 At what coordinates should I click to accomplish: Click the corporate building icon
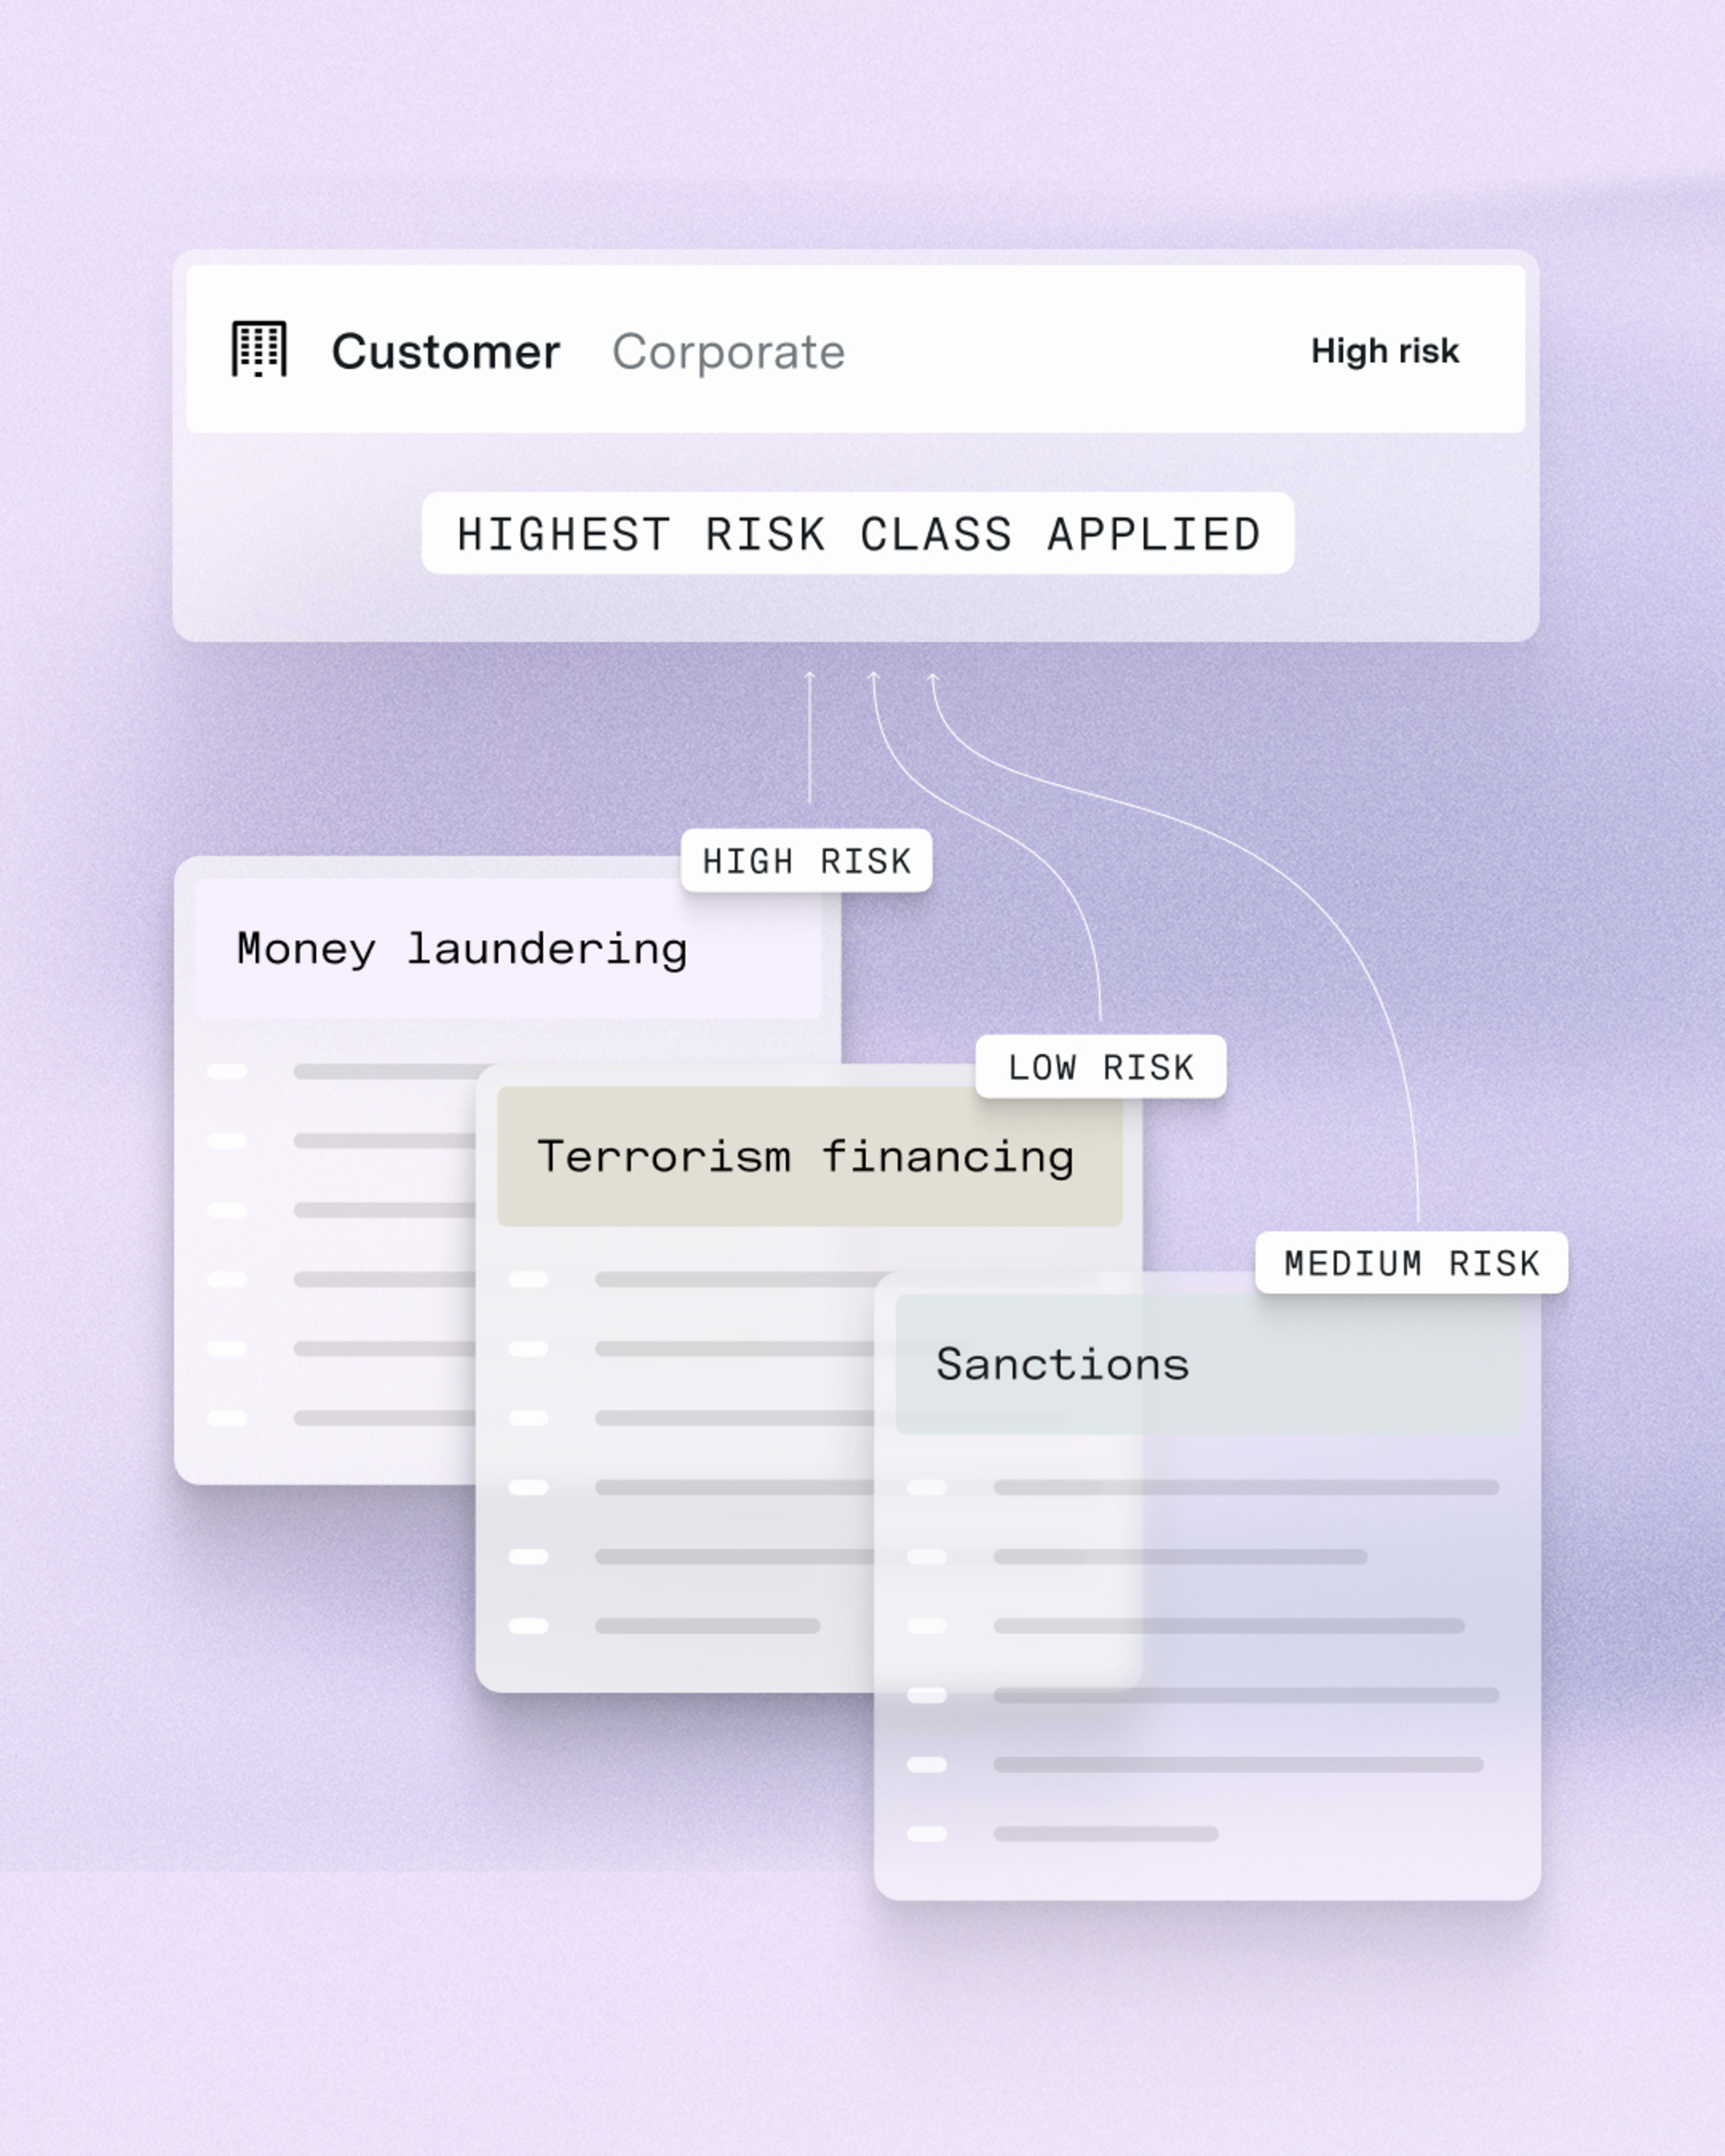pyautogui.click(x=259, y=349)
